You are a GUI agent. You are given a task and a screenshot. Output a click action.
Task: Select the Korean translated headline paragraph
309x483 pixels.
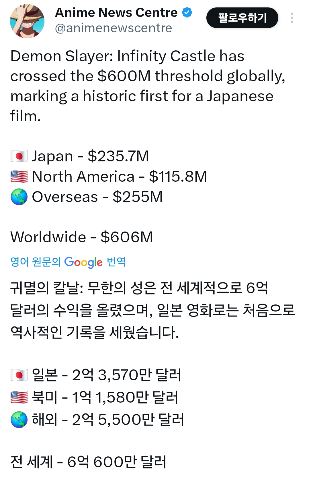coord(152,310)
